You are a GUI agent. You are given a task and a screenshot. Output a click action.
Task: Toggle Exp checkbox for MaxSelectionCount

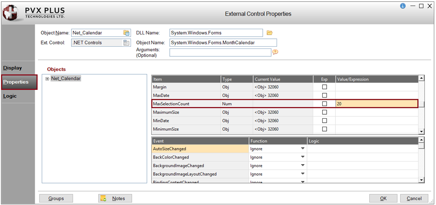pos(324,104)
